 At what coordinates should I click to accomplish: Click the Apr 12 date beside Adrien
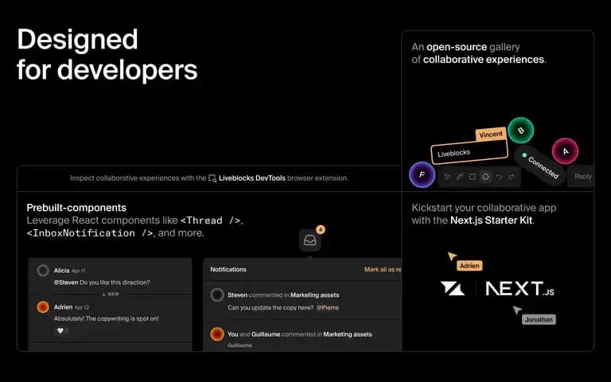[82, 307]
